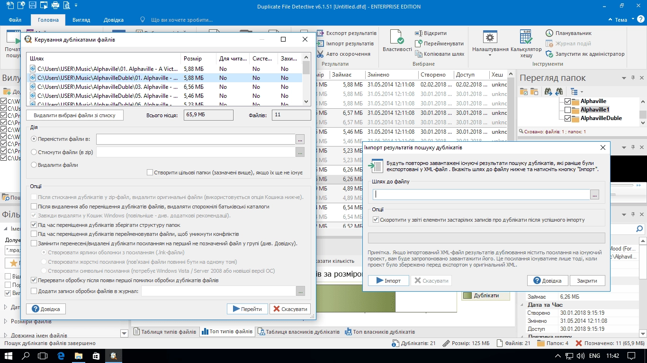This screenshot has height=363, width=647.
Task: Switch to the Файл ribbon tab
Action: click(15, 20)
